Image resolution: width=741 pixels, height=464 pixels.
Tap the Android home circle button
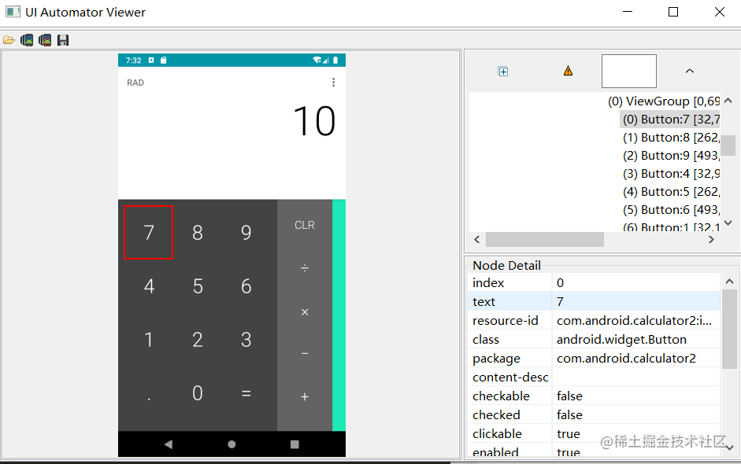232,444
